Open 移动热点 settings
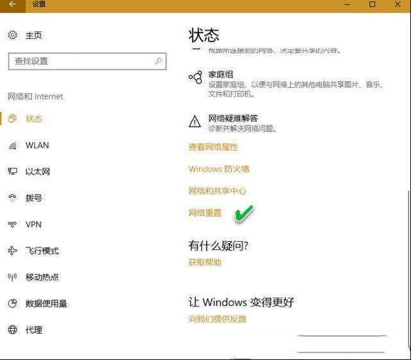411x360 pixels. [x=42, y=277]
